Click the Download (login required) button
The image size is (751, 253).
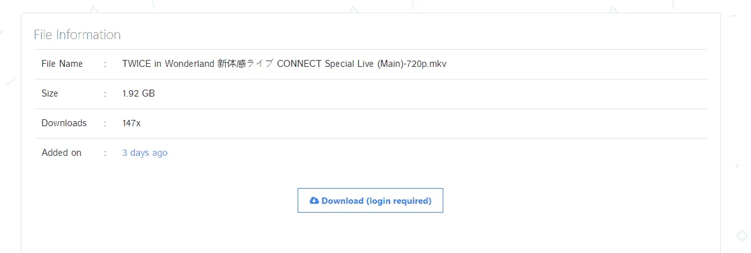(370, 200)
